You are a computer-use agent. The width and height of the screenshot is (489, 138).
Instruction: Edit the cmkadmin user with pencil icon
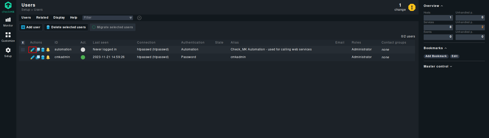coord(32,57)
